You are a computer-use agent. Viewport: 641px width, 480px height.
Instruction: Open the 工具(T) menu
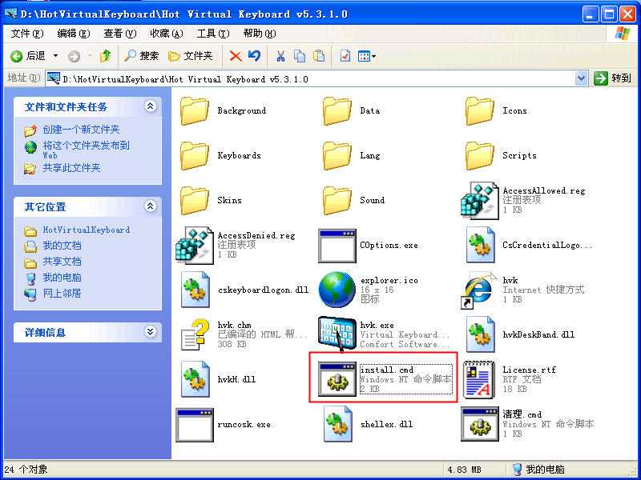pyautogui.click(x=213, y=34)
